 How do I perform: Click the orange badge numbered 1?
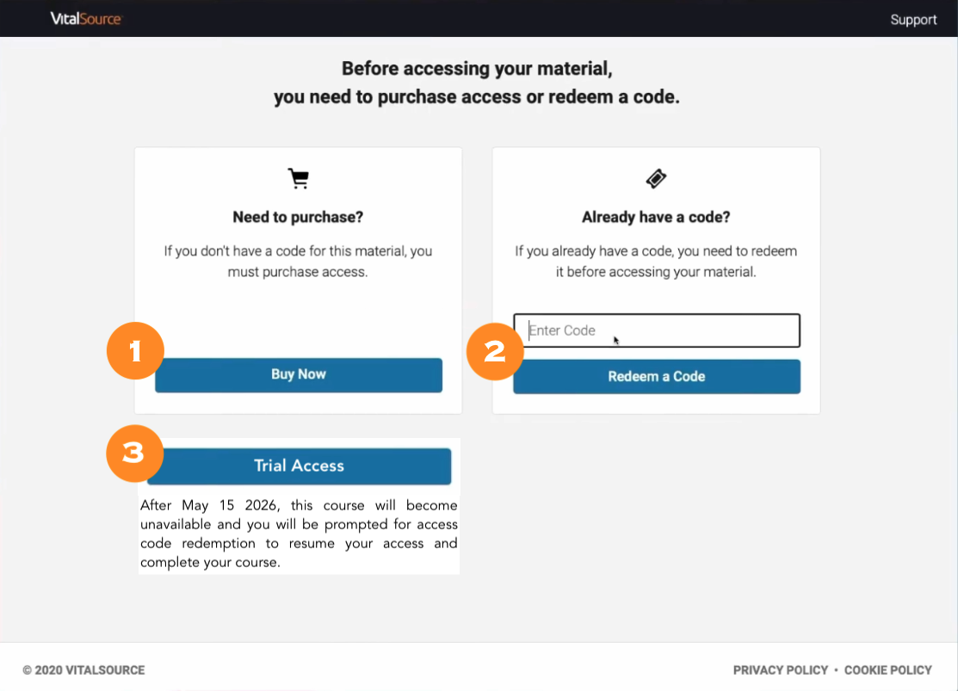click(x=134, y=351)
